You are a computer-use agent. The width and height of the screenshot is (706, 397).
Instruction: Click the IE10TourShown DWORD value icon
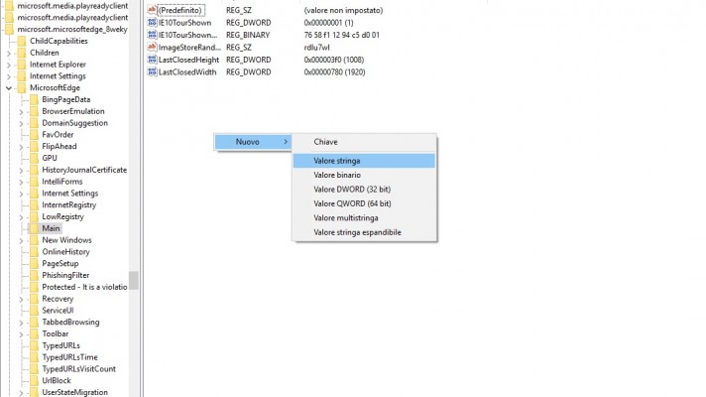coord(152,23)
